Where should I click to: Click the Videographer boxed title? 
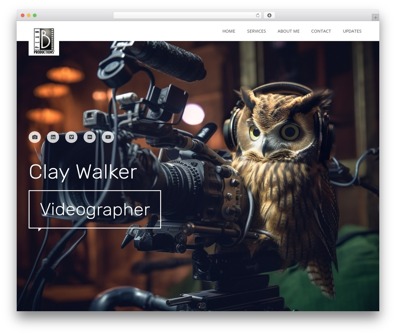click(95, 209)
